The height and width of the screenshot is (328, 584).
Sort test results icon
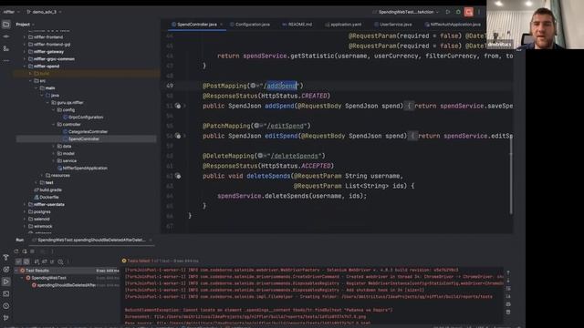click(x=36, y=261)
